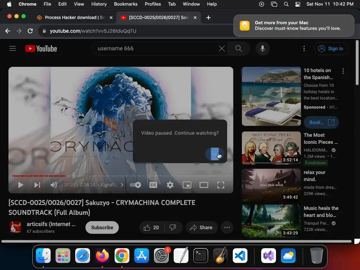This screenshot has height=270, width=360.
Task: Open App Store from the Dock
Action: pyautogui.click(x=142, y=256)
